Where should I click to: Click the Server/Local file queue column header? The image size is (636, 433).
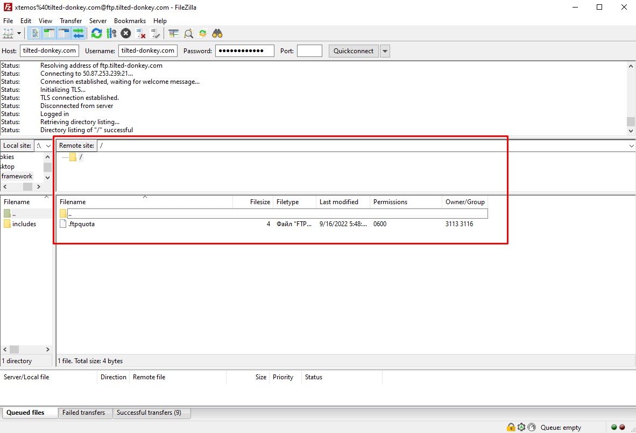49,377
